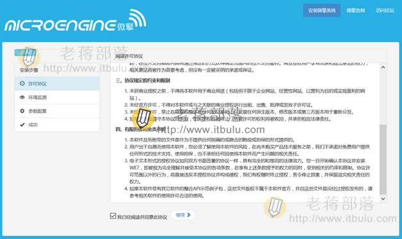402x239 pixels.
Task: Click the 阅读许可协议 panel title
Action: pyautogui.click(x=129, y=56)
